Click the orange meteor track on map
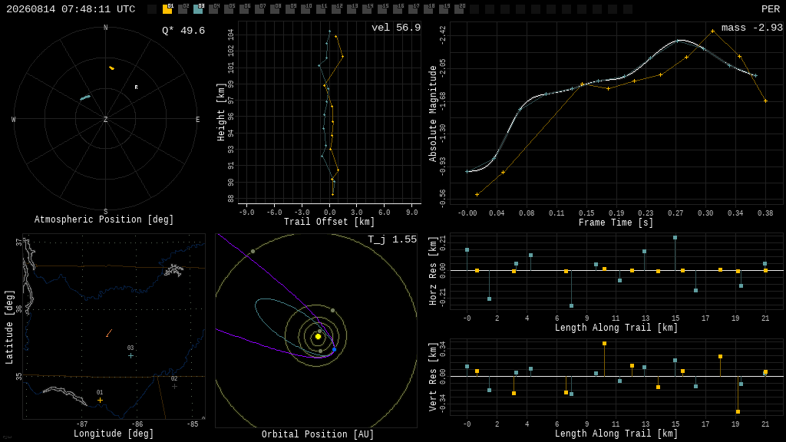 pos(109,333)
